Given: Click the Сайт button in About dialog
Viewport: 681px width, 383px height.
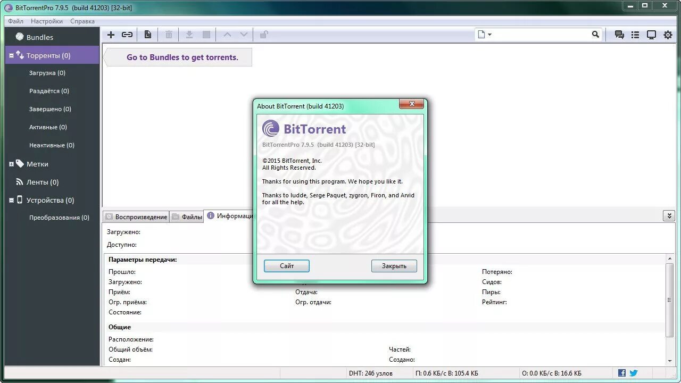Looking at the screenshot, I should [287, 266].
